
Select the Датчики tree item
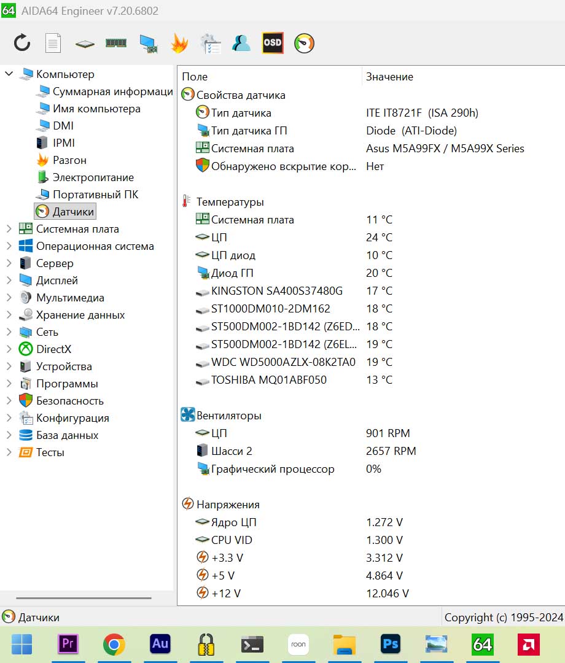click(x=65, y=211)
